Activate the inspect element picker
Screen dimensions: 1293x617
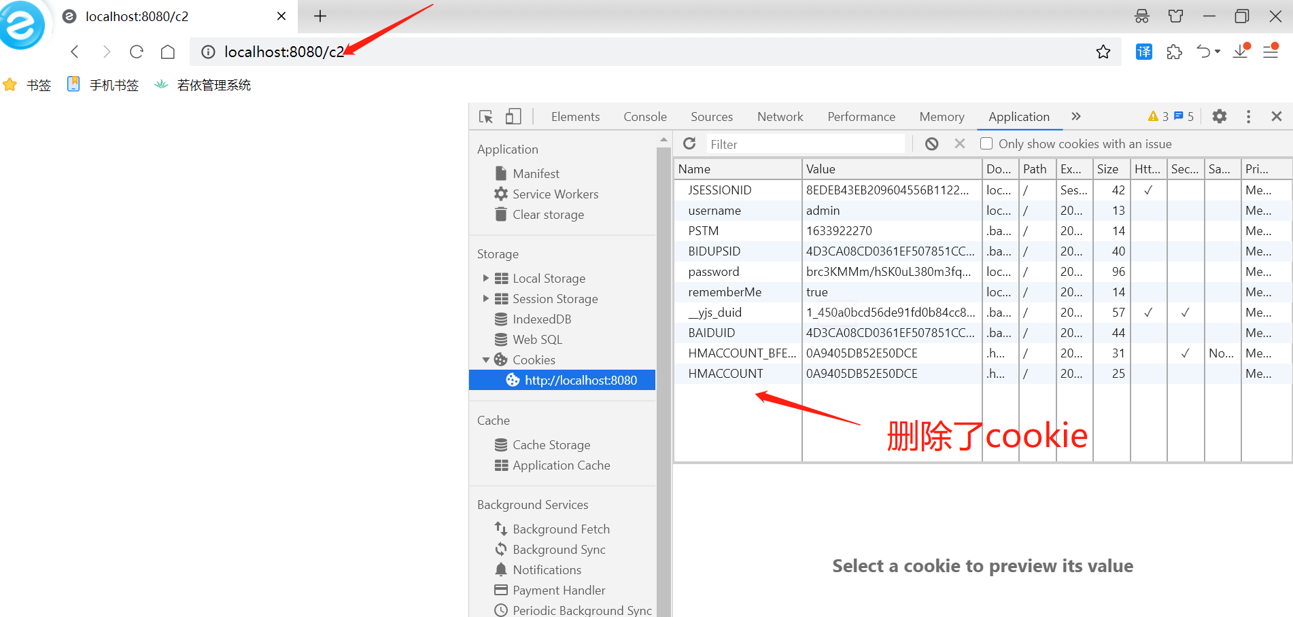pos(486,117)
